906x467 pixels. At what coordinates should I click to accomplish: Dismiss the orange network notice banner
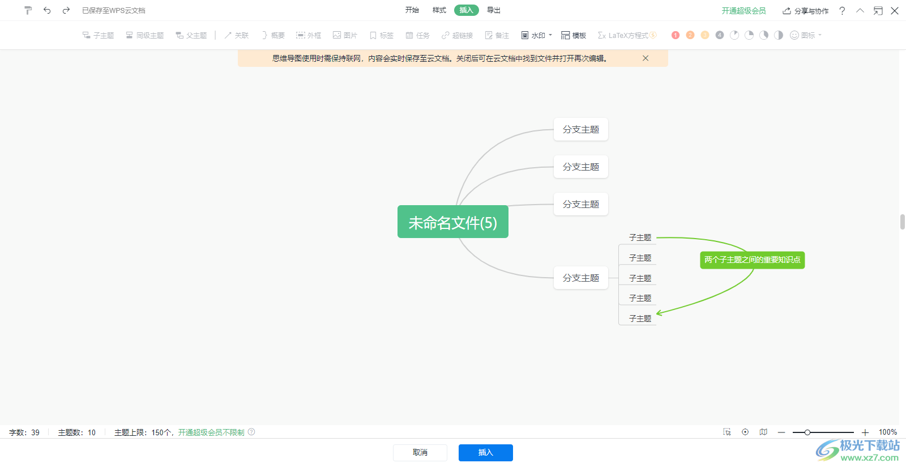pyautogui.click(x=646, y=58)
